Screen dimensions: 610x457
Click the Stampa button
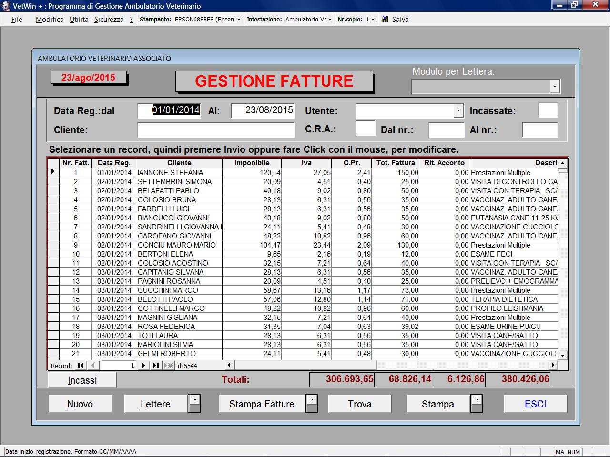point(438,404)
